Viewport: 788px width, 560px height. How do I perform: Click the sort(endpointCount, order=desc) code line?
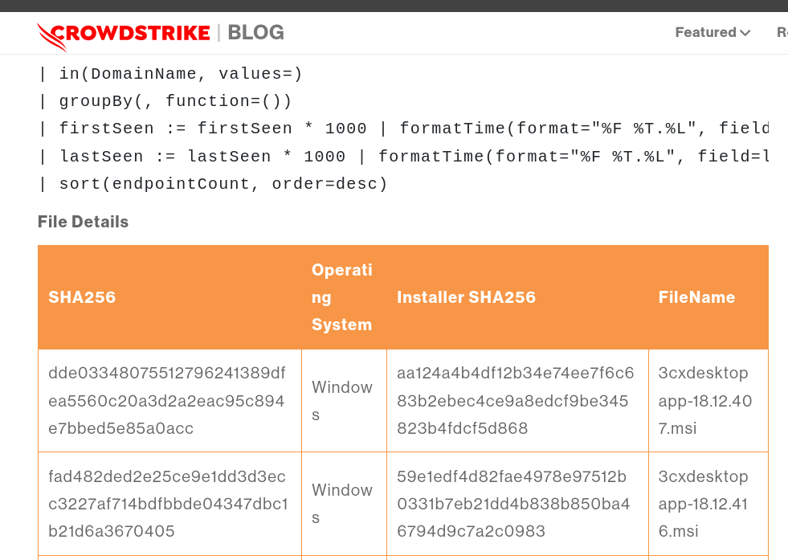(x=213, y=184)
